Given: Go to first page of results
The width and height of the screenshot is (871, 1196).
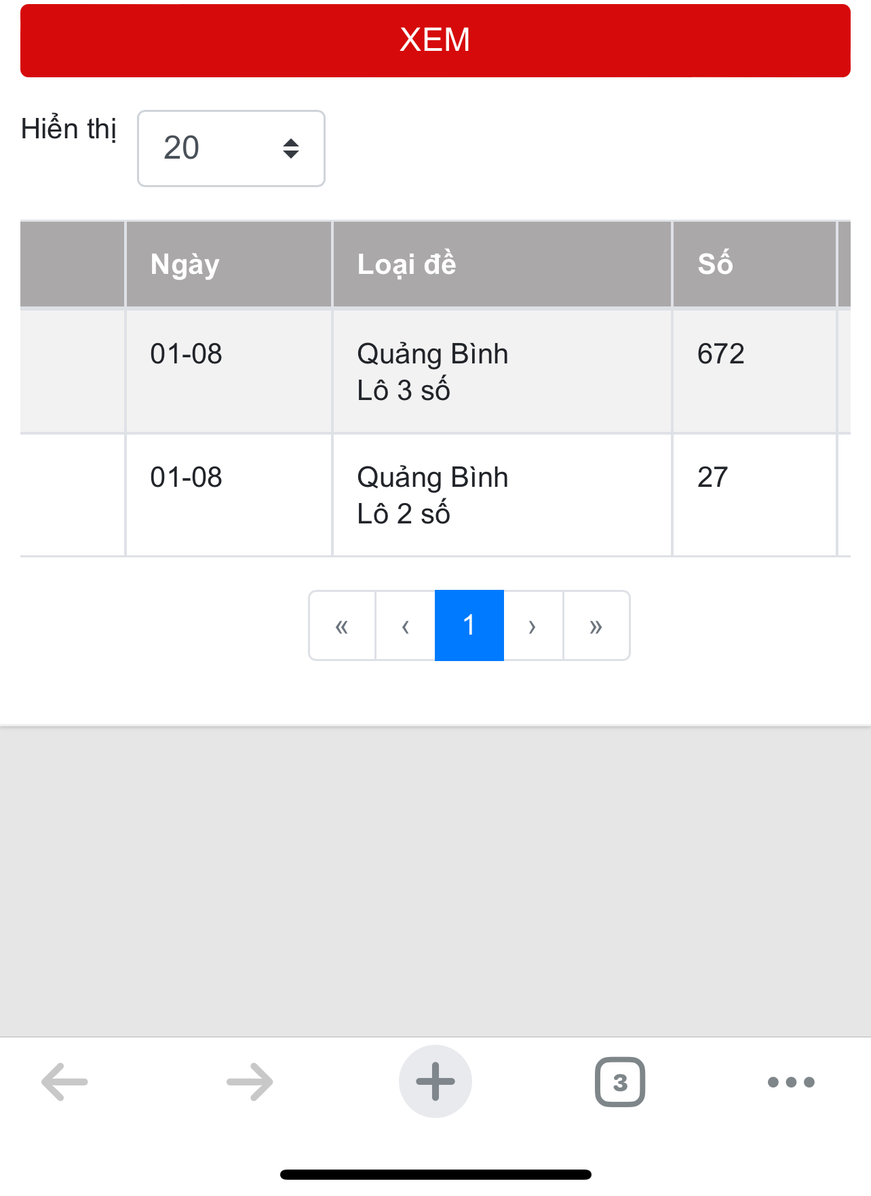Looking at the screenshot, I should click(342, 626).
